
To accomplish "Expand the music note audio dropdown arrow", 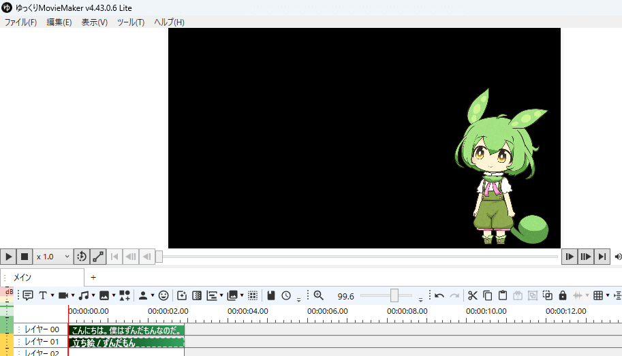I will pyautogui.click(x=93, y=296).
